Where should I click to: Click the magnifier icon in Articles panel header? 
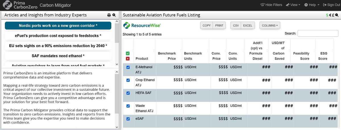tap(114, 15)
